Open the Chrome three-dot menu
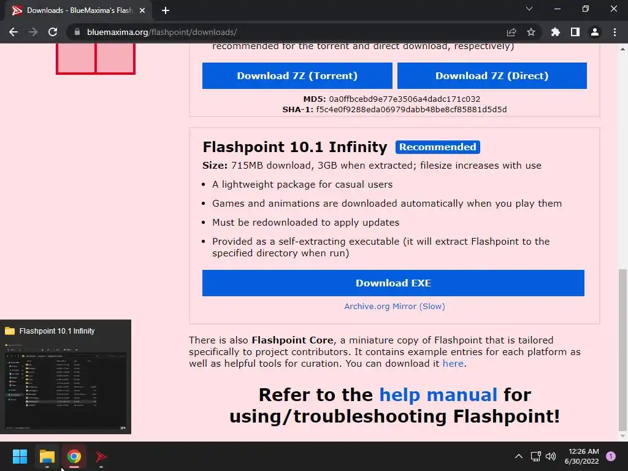 click(x=615, y=32)
